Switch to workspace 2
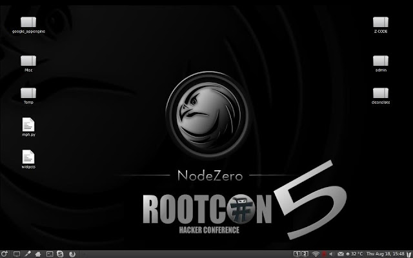The image size is (413, 258). [x=305, y=254]
